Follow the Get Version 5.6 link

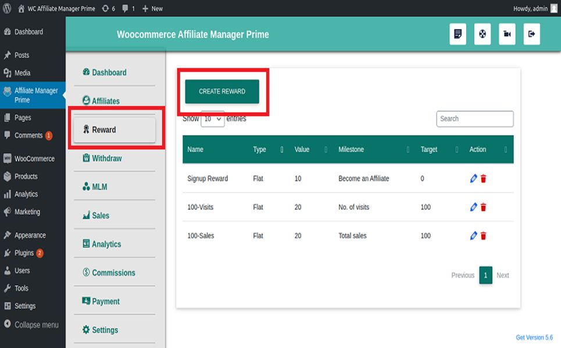click(534, 338)
